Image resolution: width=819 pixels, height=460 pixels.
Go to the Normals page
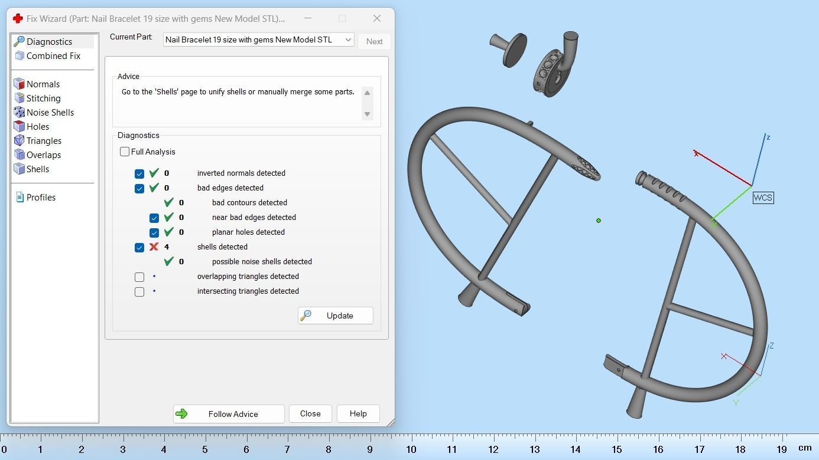(43, 84)
